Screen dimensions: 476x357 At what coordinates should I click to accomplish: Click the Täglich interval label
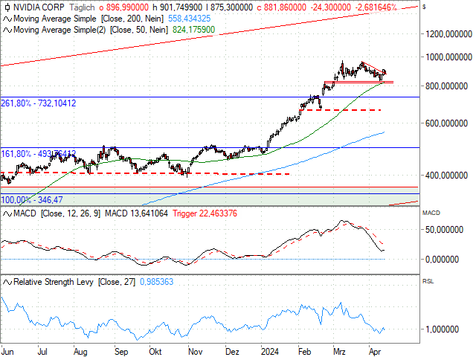coord(82,7)
